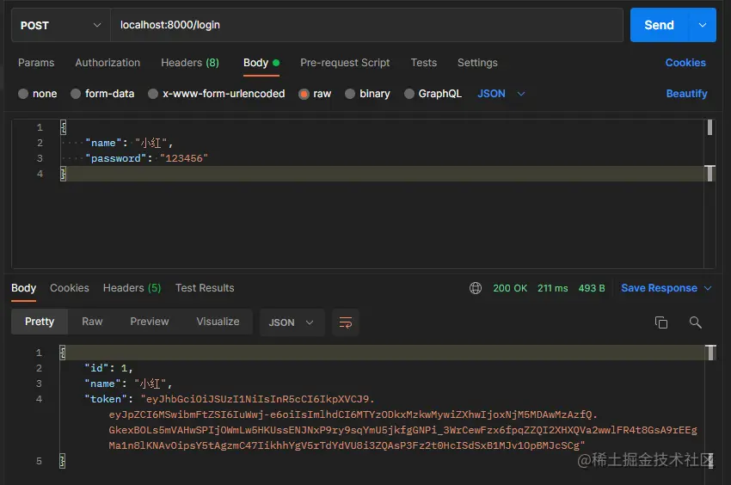Click the "password" line in request body
The image size is (731, 485).
click(146, 158)
